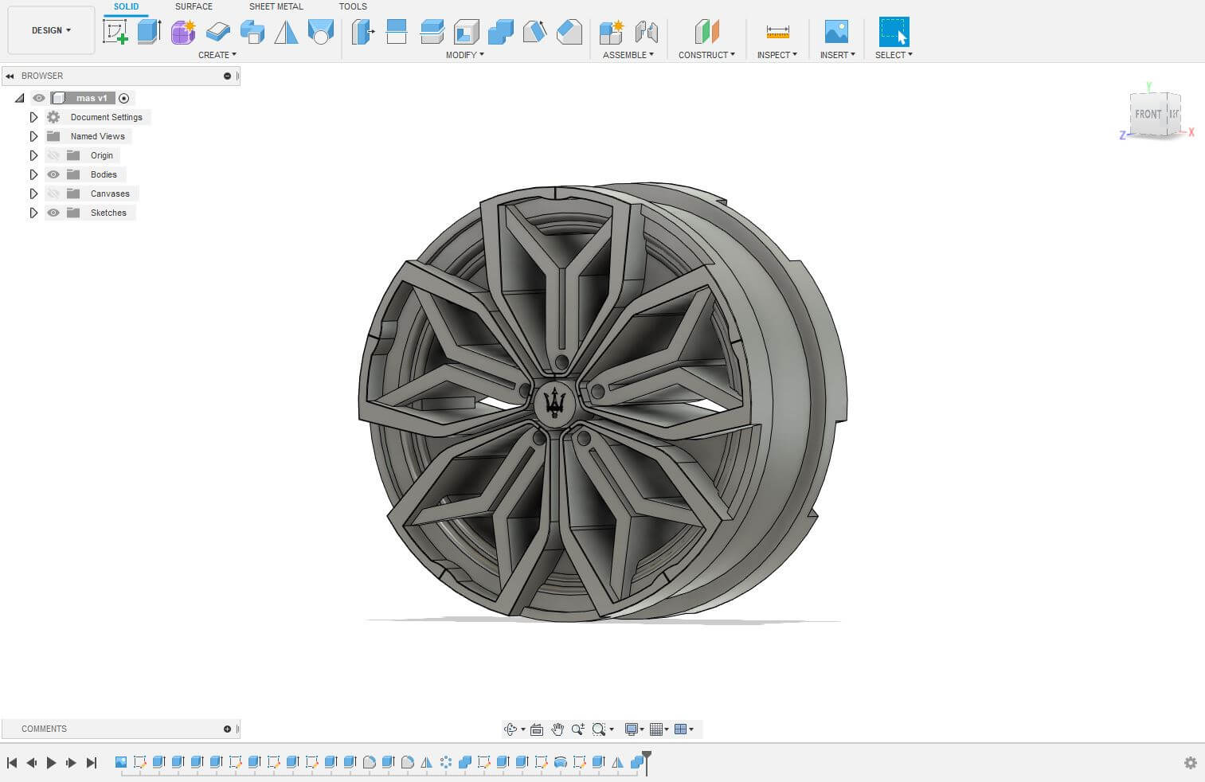Collapse the Browser panel with double arrows
This screenshot has width=1205, height=782.
[x=10, y=76]
